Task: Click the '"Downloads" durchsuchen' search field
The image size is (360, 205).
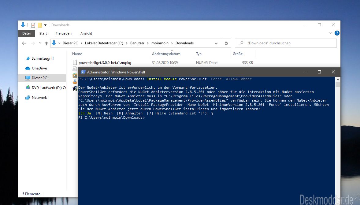Action: pos(286,43)
